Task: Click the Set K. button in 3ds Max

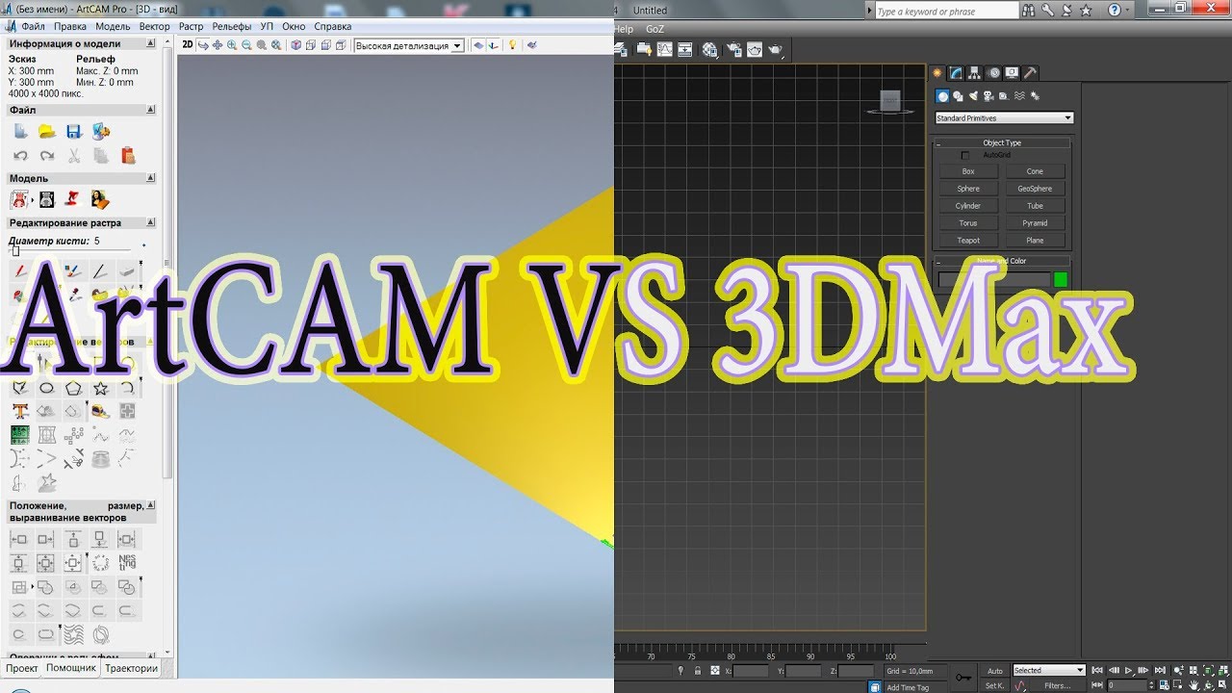Action: pos(994,685)
